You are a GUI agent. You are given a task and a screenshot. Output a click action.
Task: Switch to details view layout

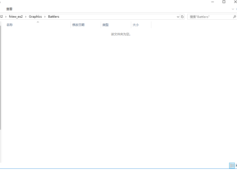pyautogui.click(x=232, y=165)
